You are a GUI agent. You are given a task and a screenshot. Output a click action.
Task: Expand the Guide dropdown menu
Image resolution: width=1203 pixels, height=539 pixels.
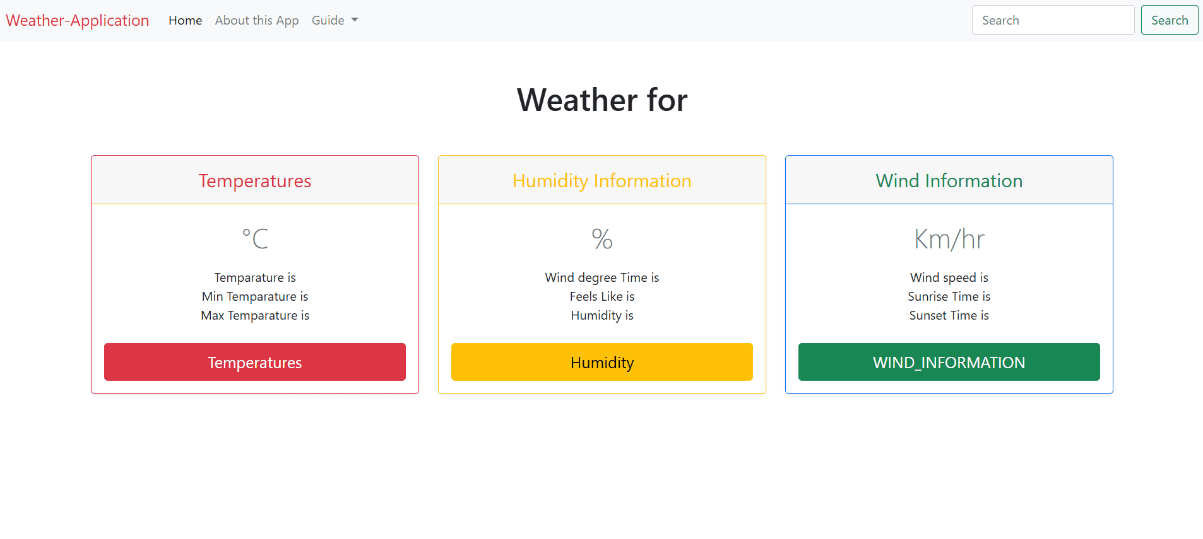pyautogui.click(x=335, y=20)
